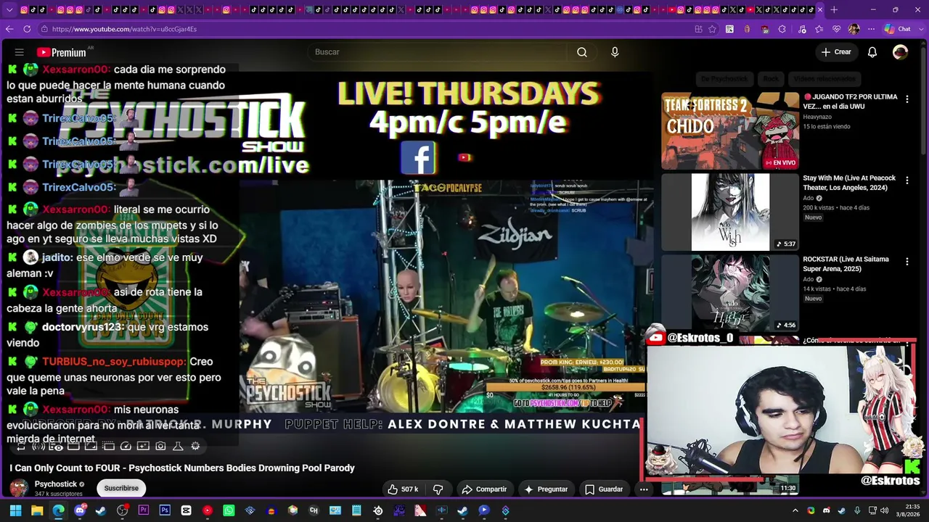Start voice search with the microphone
929x522 pixels.
point(615,52)
